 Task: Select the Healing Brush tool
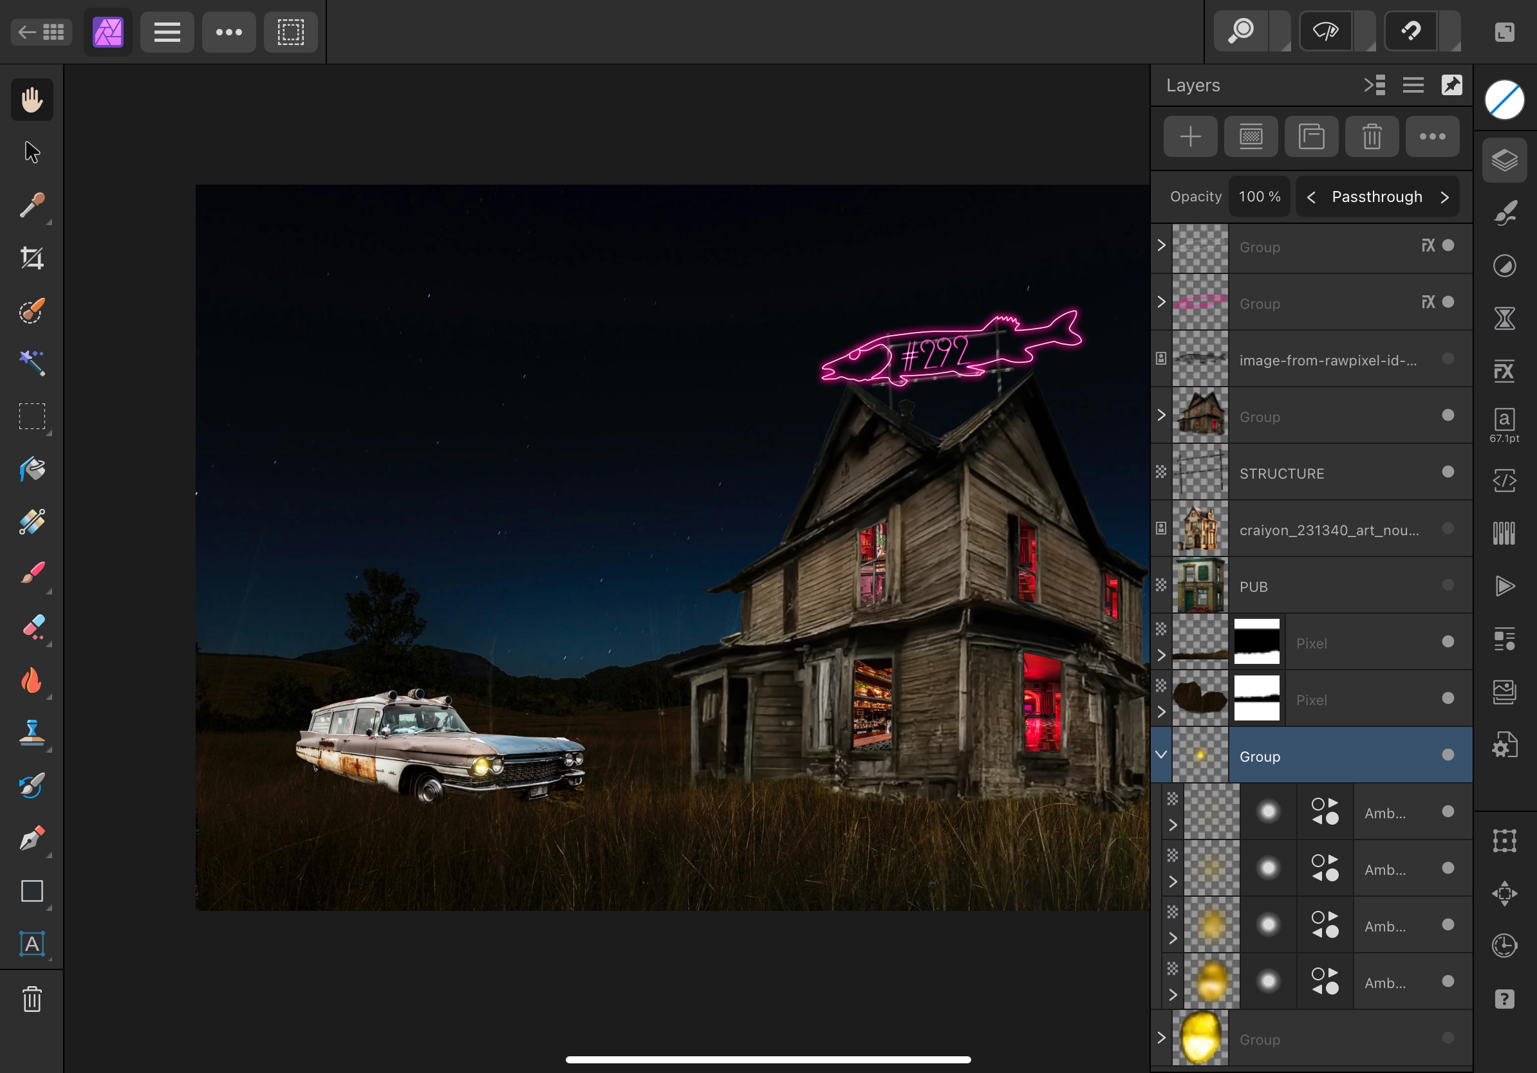pyautogui.click(x=32, y=785)
